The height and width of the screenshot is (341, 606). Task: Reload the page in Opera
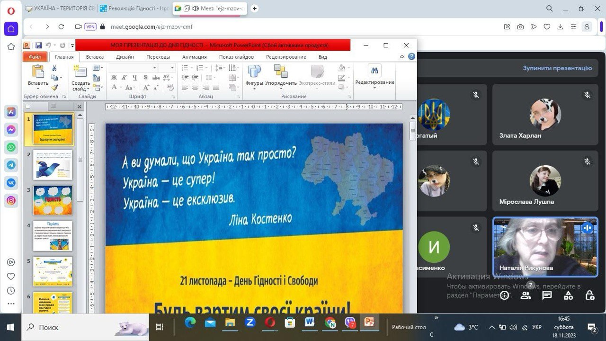(x=61, y=27)
